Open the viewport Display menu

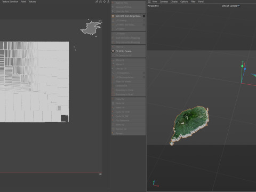[174, 2]
